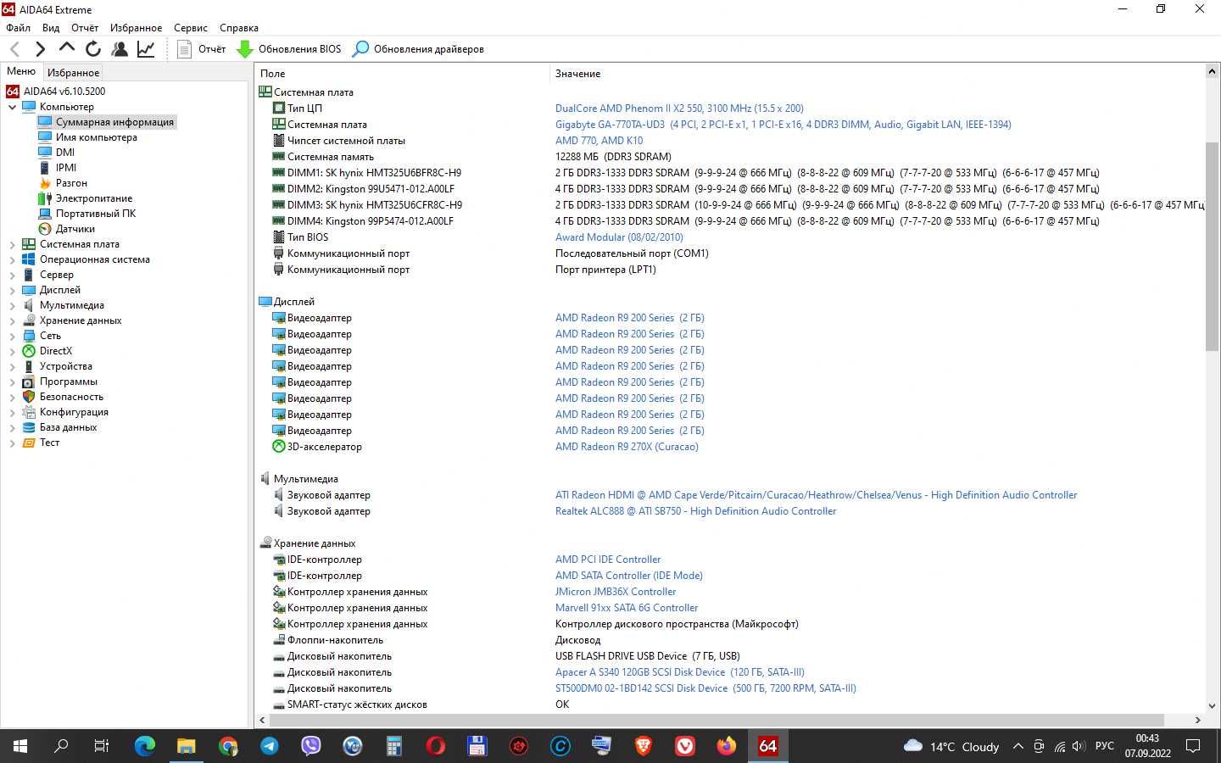Open the Marvell 91xx SATA 6G Controller link
This screenshot has width=1221, height=763.
627,608
